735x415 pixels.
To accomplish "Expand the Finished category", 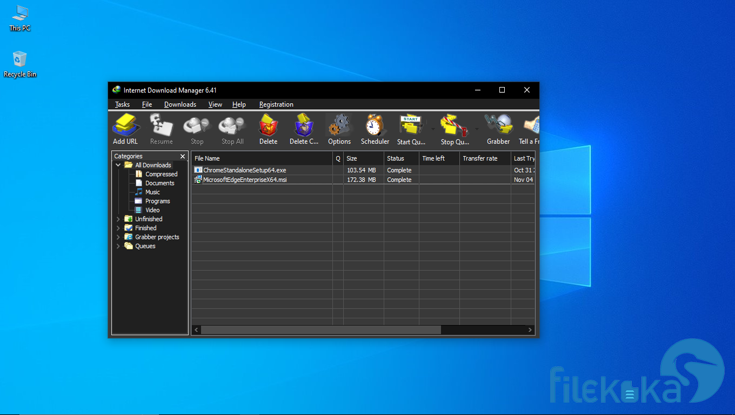I will click(x=118, y=228).
